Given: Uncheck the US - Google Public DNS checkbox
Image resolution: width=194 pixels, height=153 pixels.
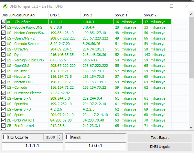Looking at the screenshot, I should click(3, 27).
